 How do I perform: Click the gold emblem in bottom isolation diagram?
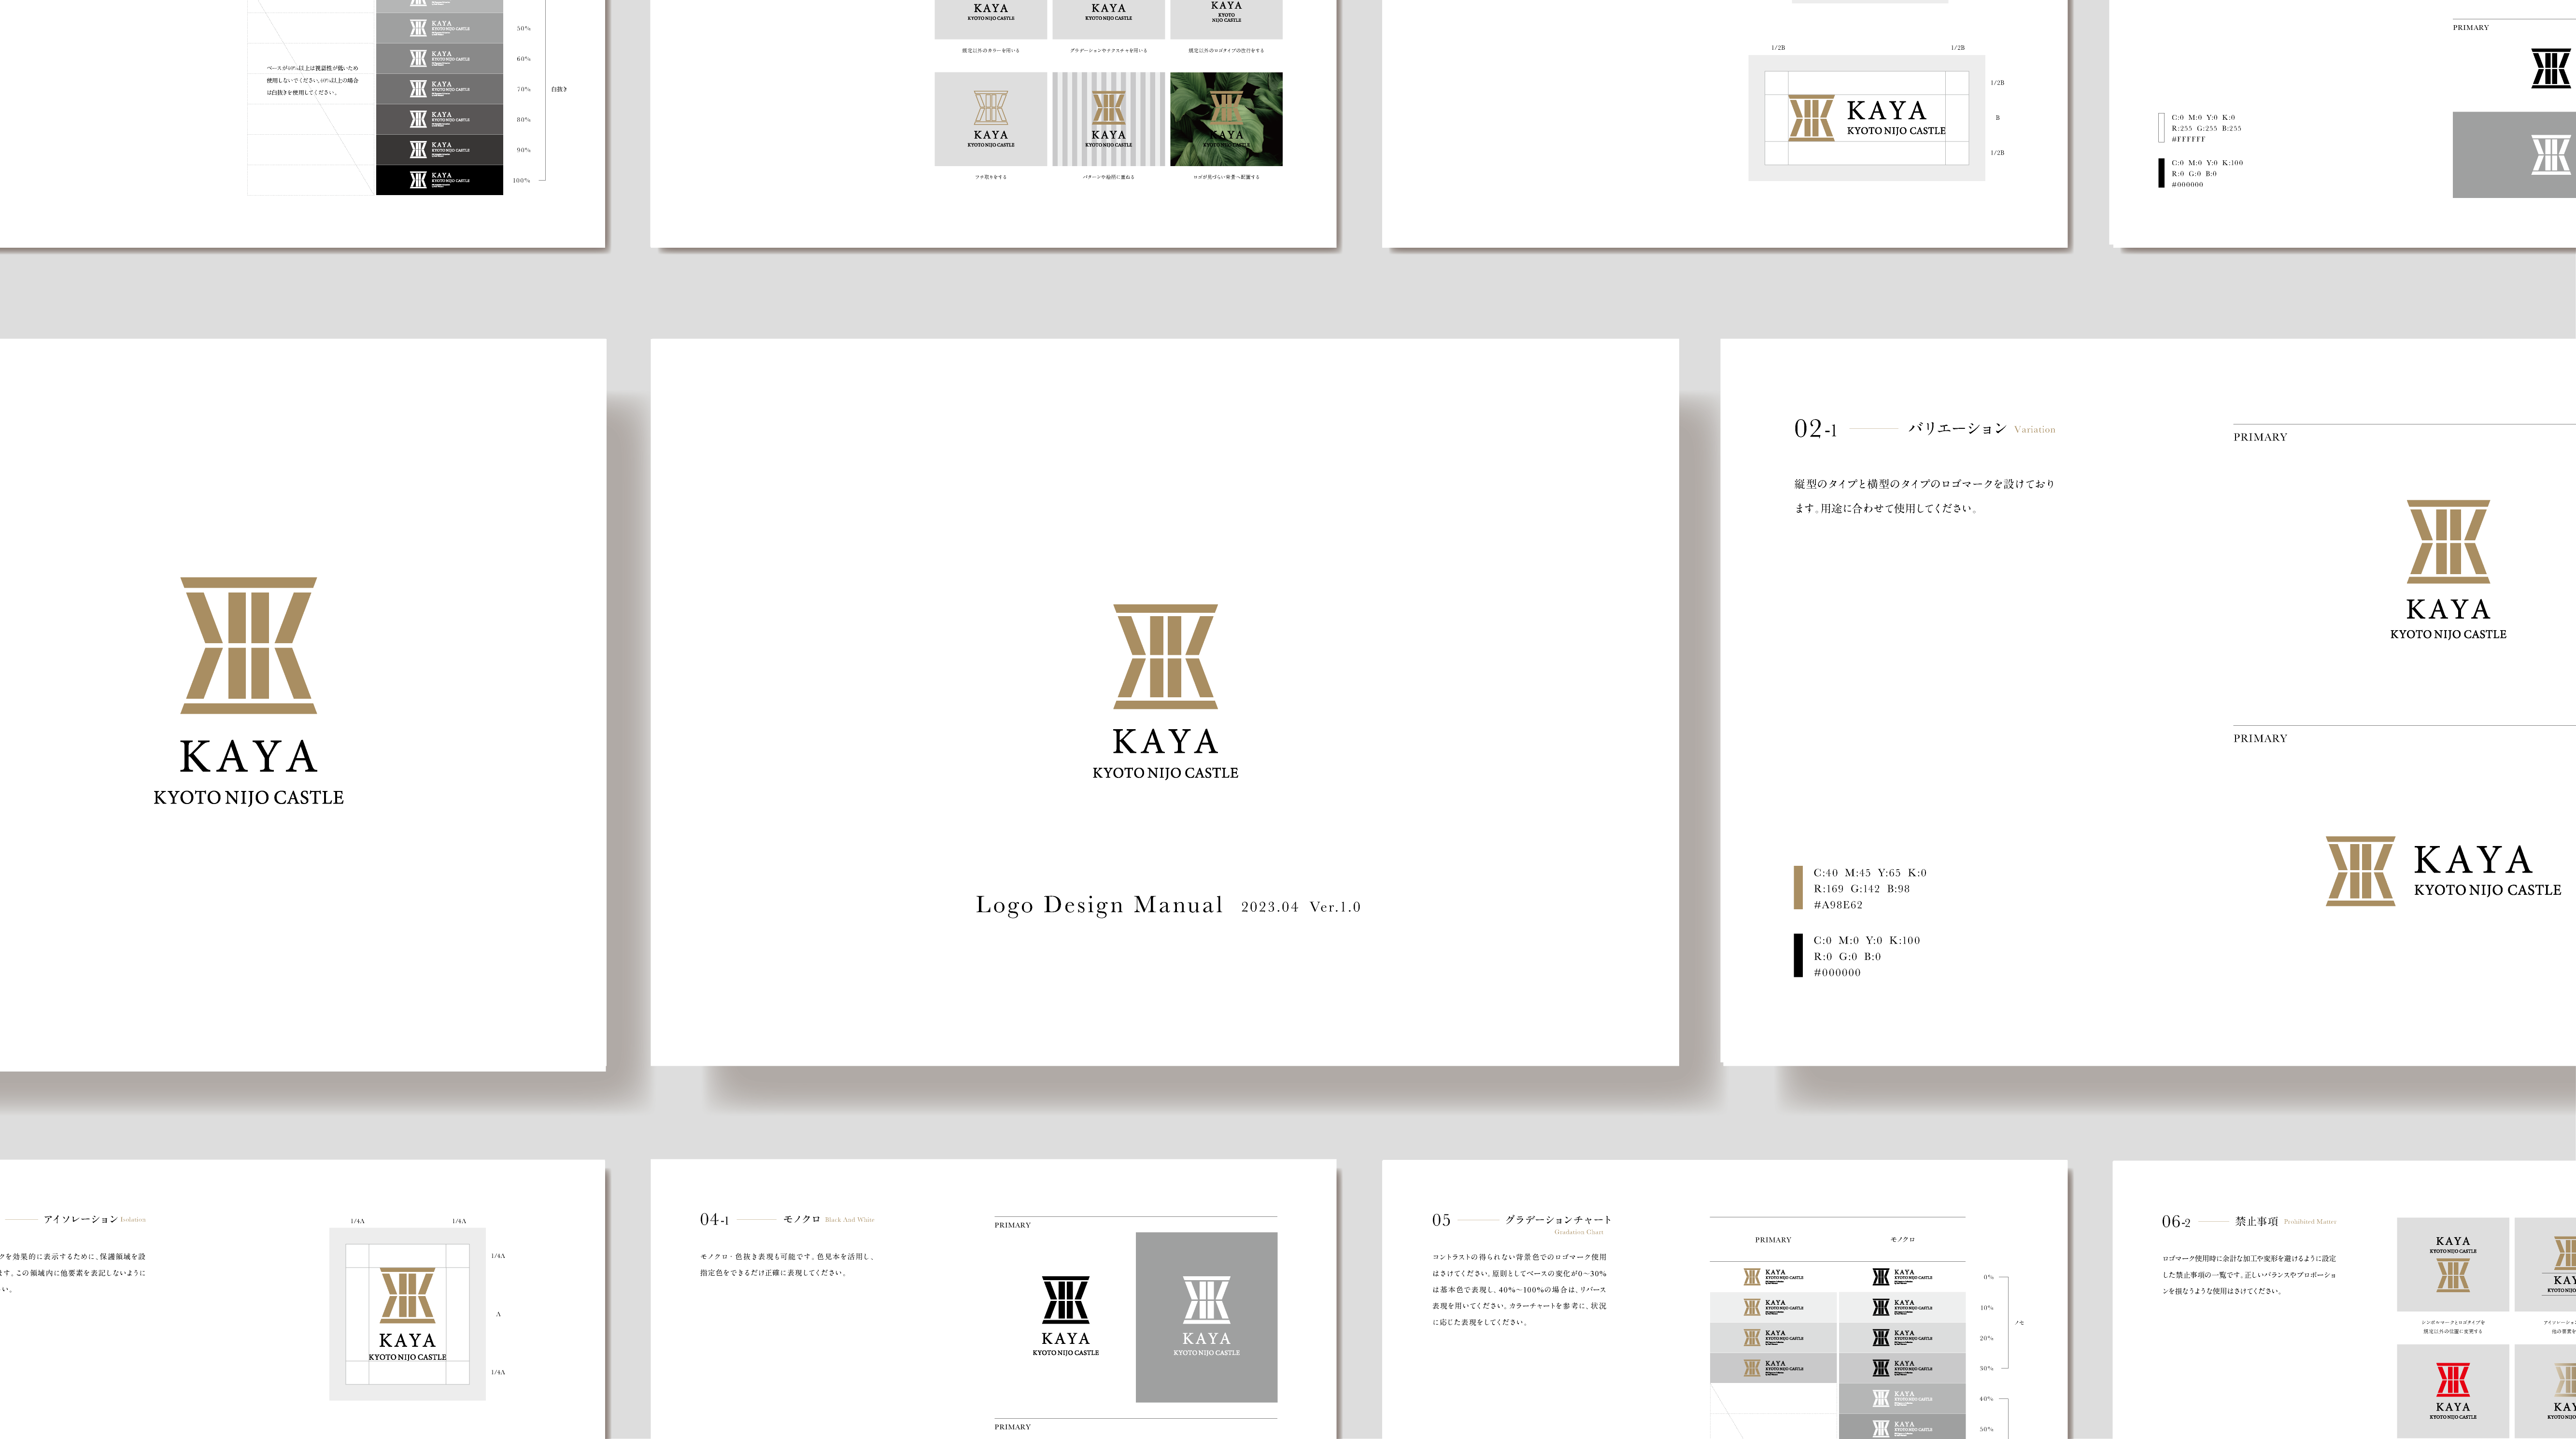[407, 1295]
